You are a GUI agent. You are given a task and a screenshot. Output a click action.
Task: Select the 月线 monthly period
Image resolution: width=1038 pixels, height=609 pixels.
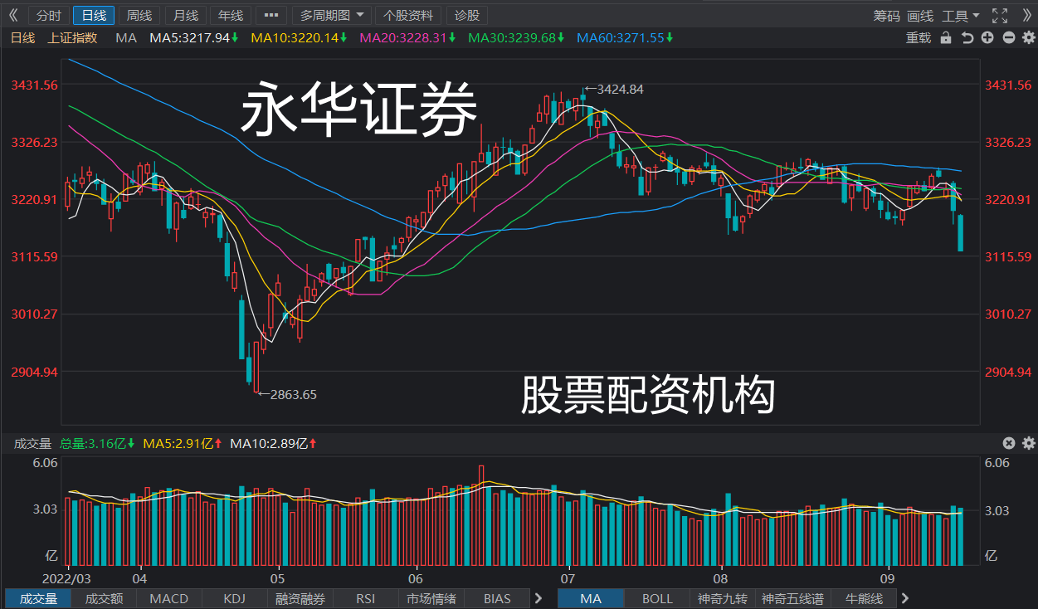coord(185,16)
